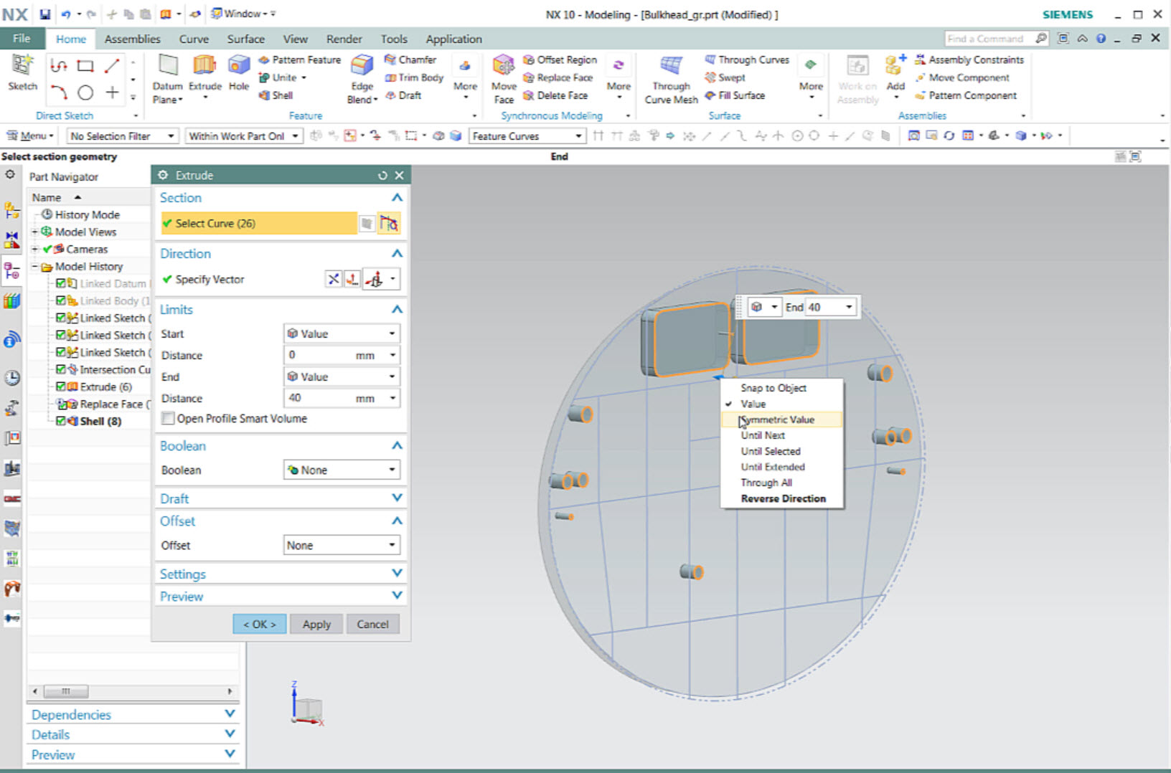Switch to the Surface ribbon tab
Viewport: 1171px width, 773px height.
tap(245, 39)
